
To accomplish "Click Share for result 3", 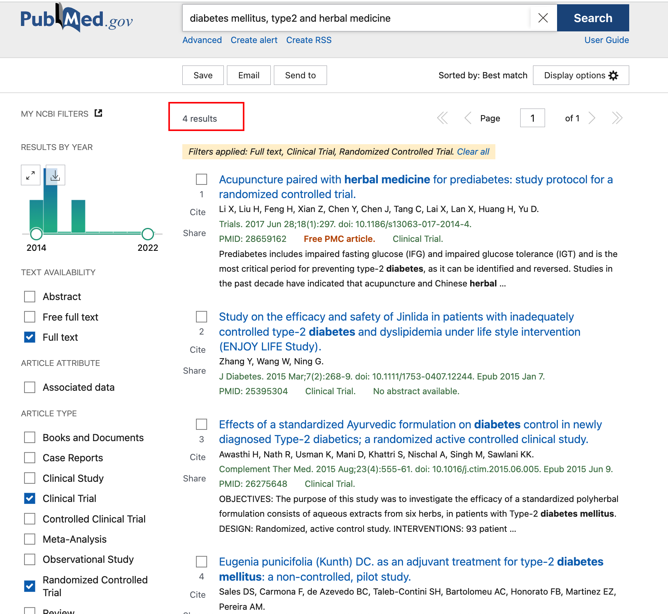I will click(x=194, y=478).
